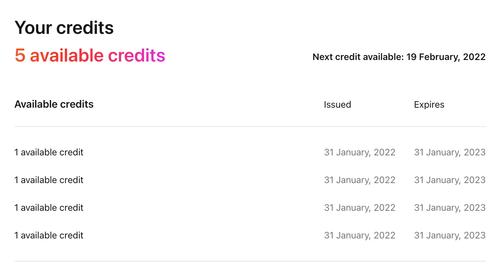The width and height of the screenshot is (500, 270).
Task: Click the last row's expiry date
Action: [450, 236]
